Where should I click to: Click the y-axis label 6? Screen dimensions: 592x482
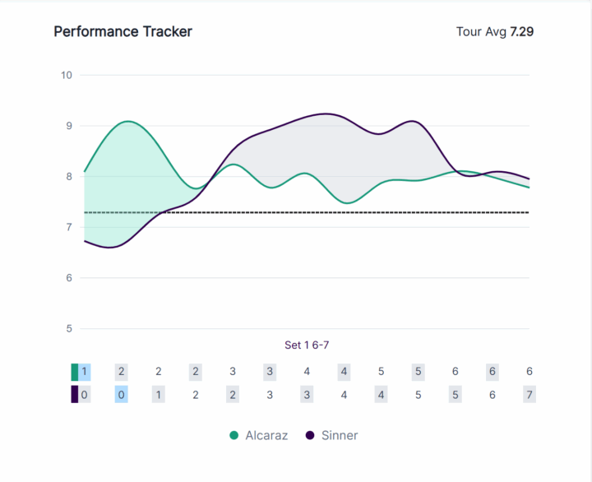coord(69,278)
